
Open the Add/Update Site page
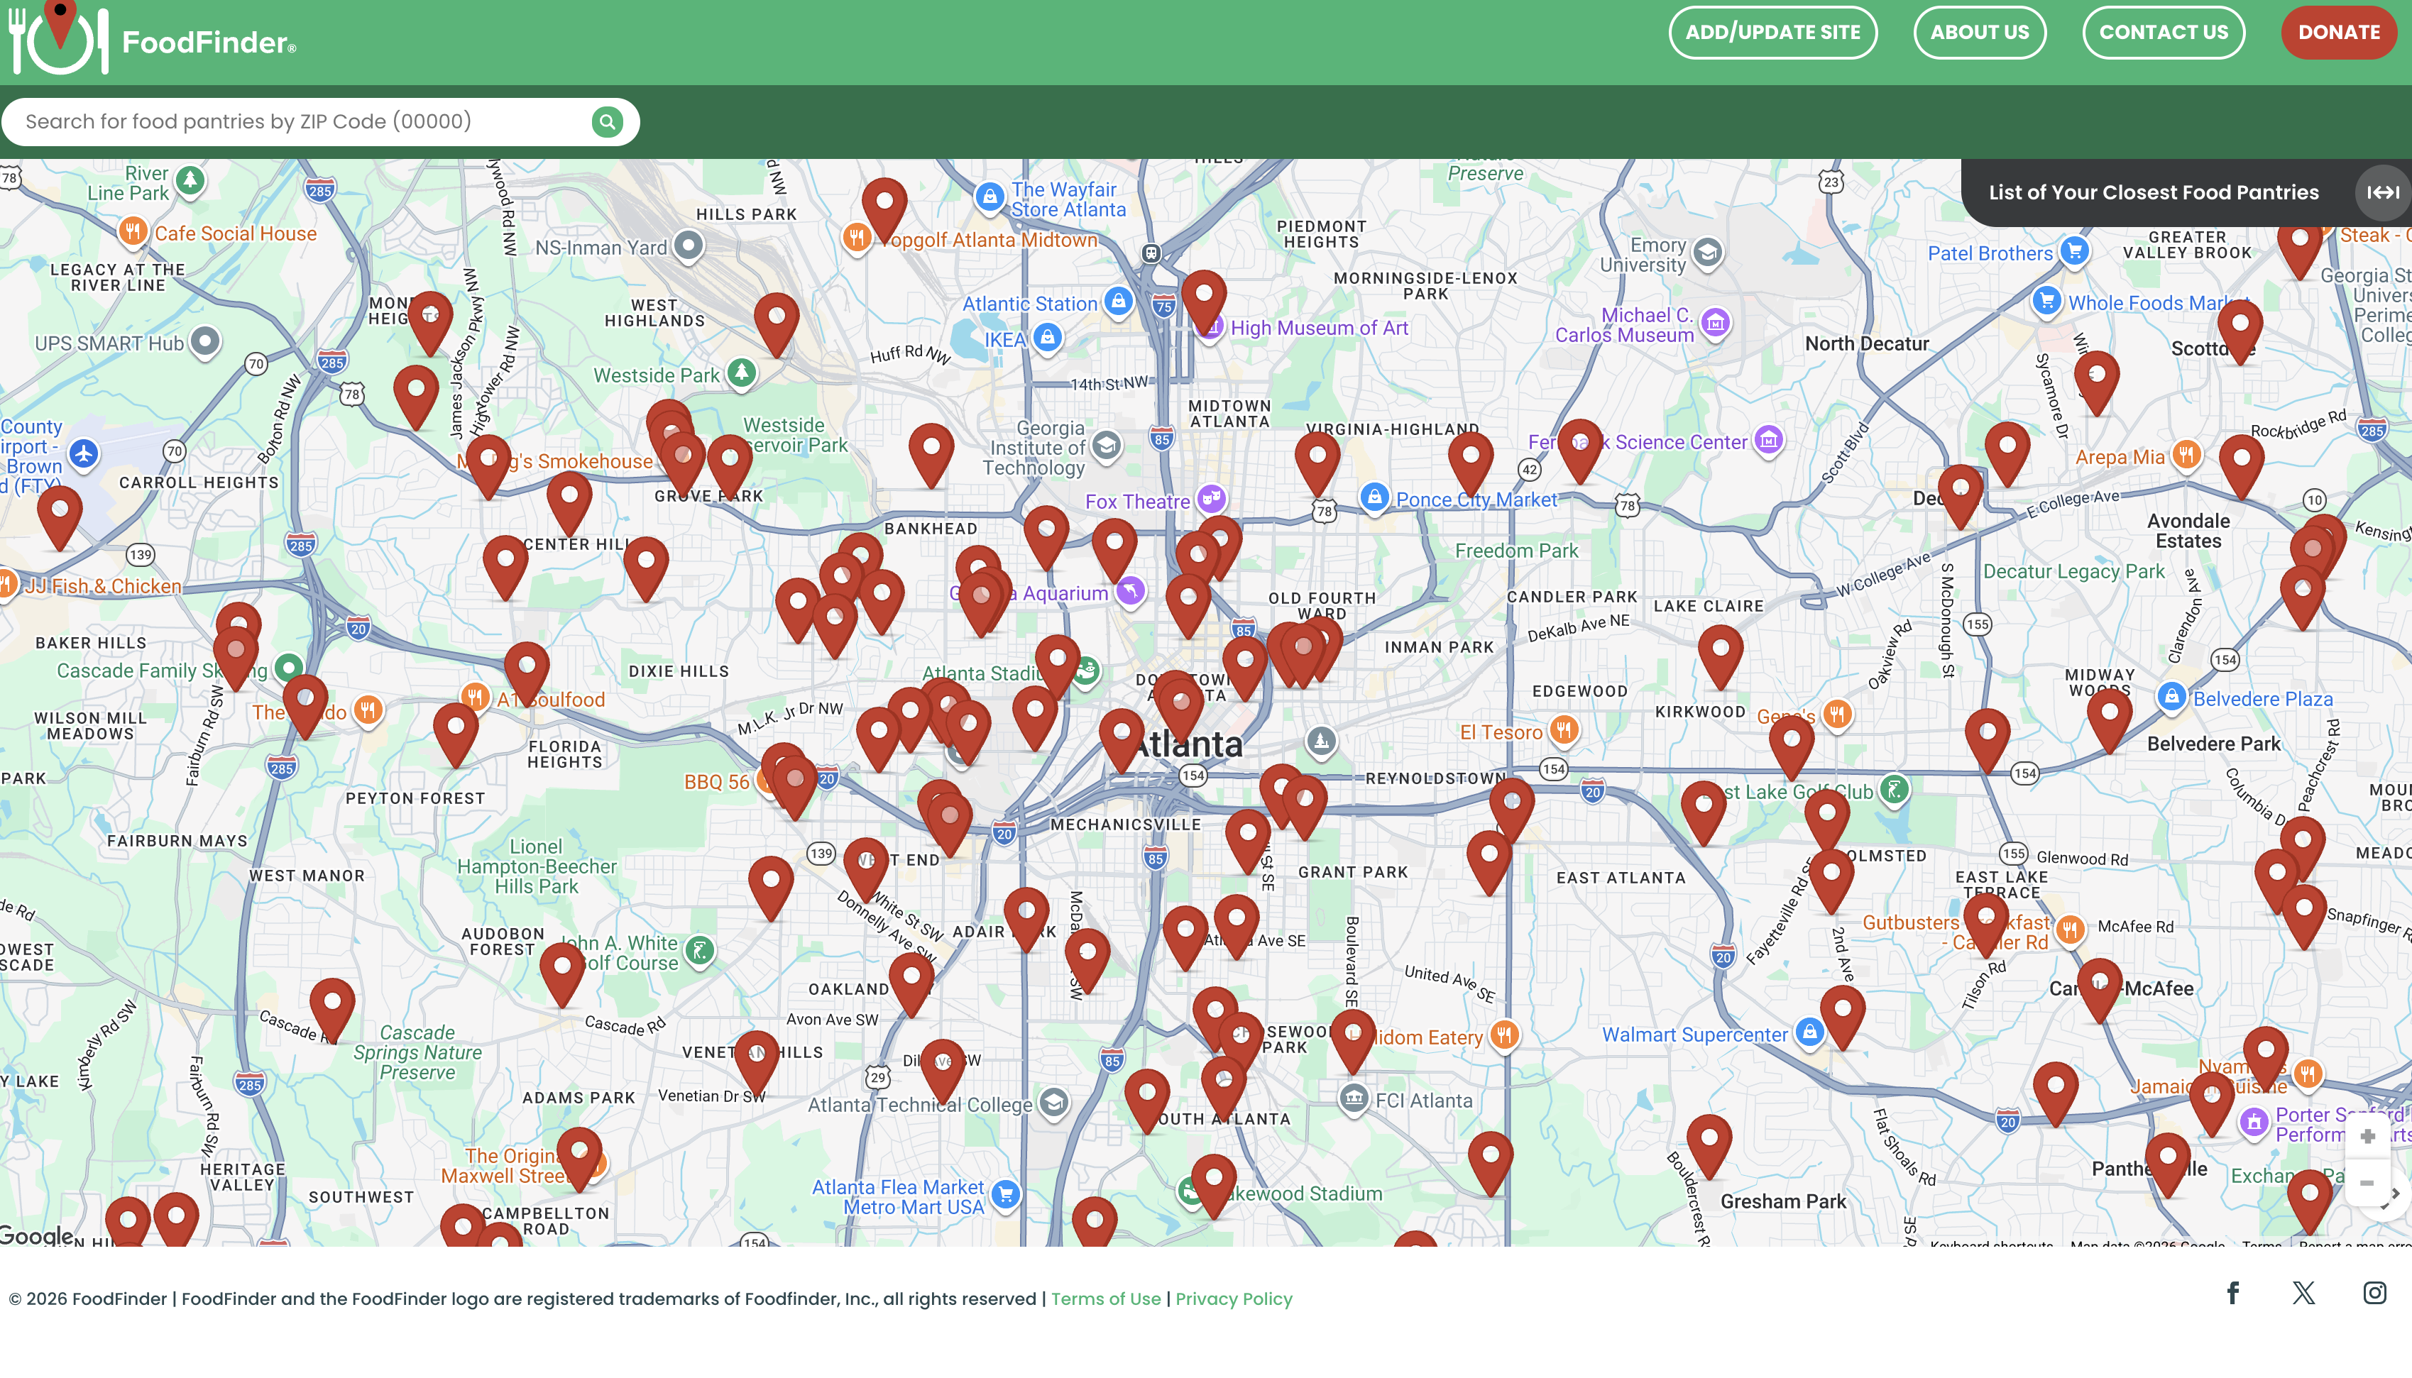click(x=1773, y=32)
